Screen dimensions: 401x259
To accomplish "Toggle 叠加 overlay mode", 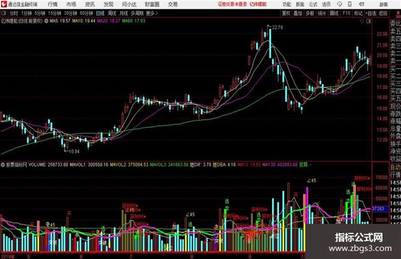I will (x=298, y=13).
